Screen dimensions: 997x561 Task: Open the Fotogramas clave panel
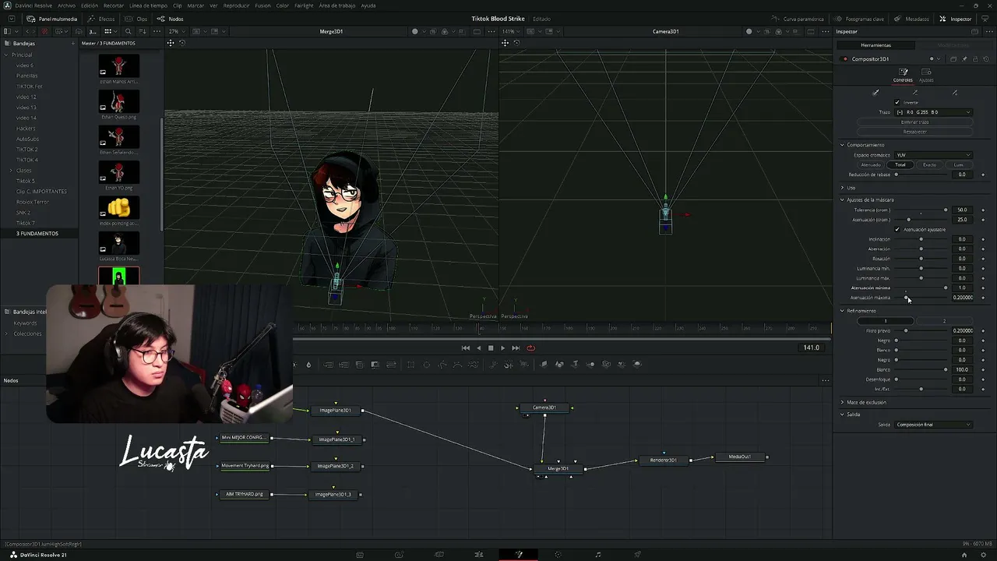point(859,19)
